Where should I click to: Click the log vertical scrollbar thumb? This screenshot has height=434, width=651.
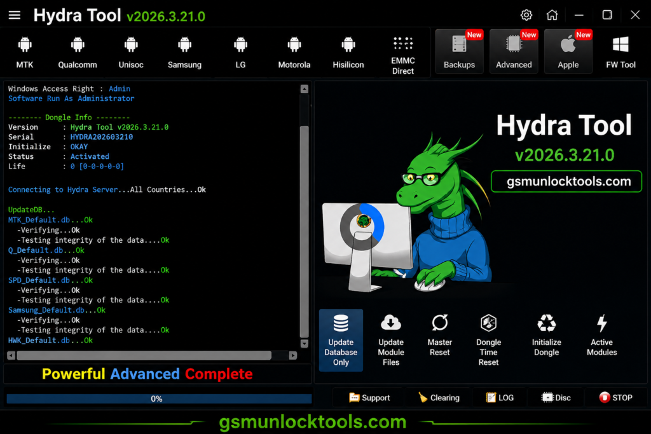click(x=305, y=231)
